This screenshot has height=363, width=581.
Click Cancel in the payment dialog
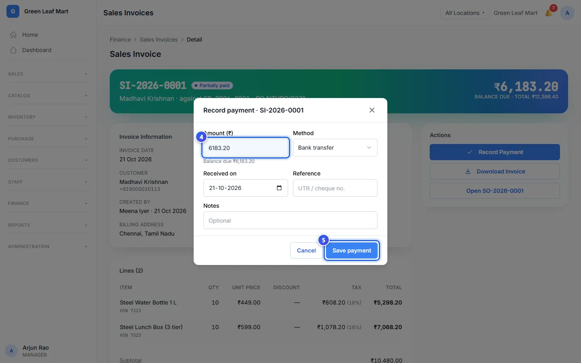pyautogui.click(x=306, y=250)
